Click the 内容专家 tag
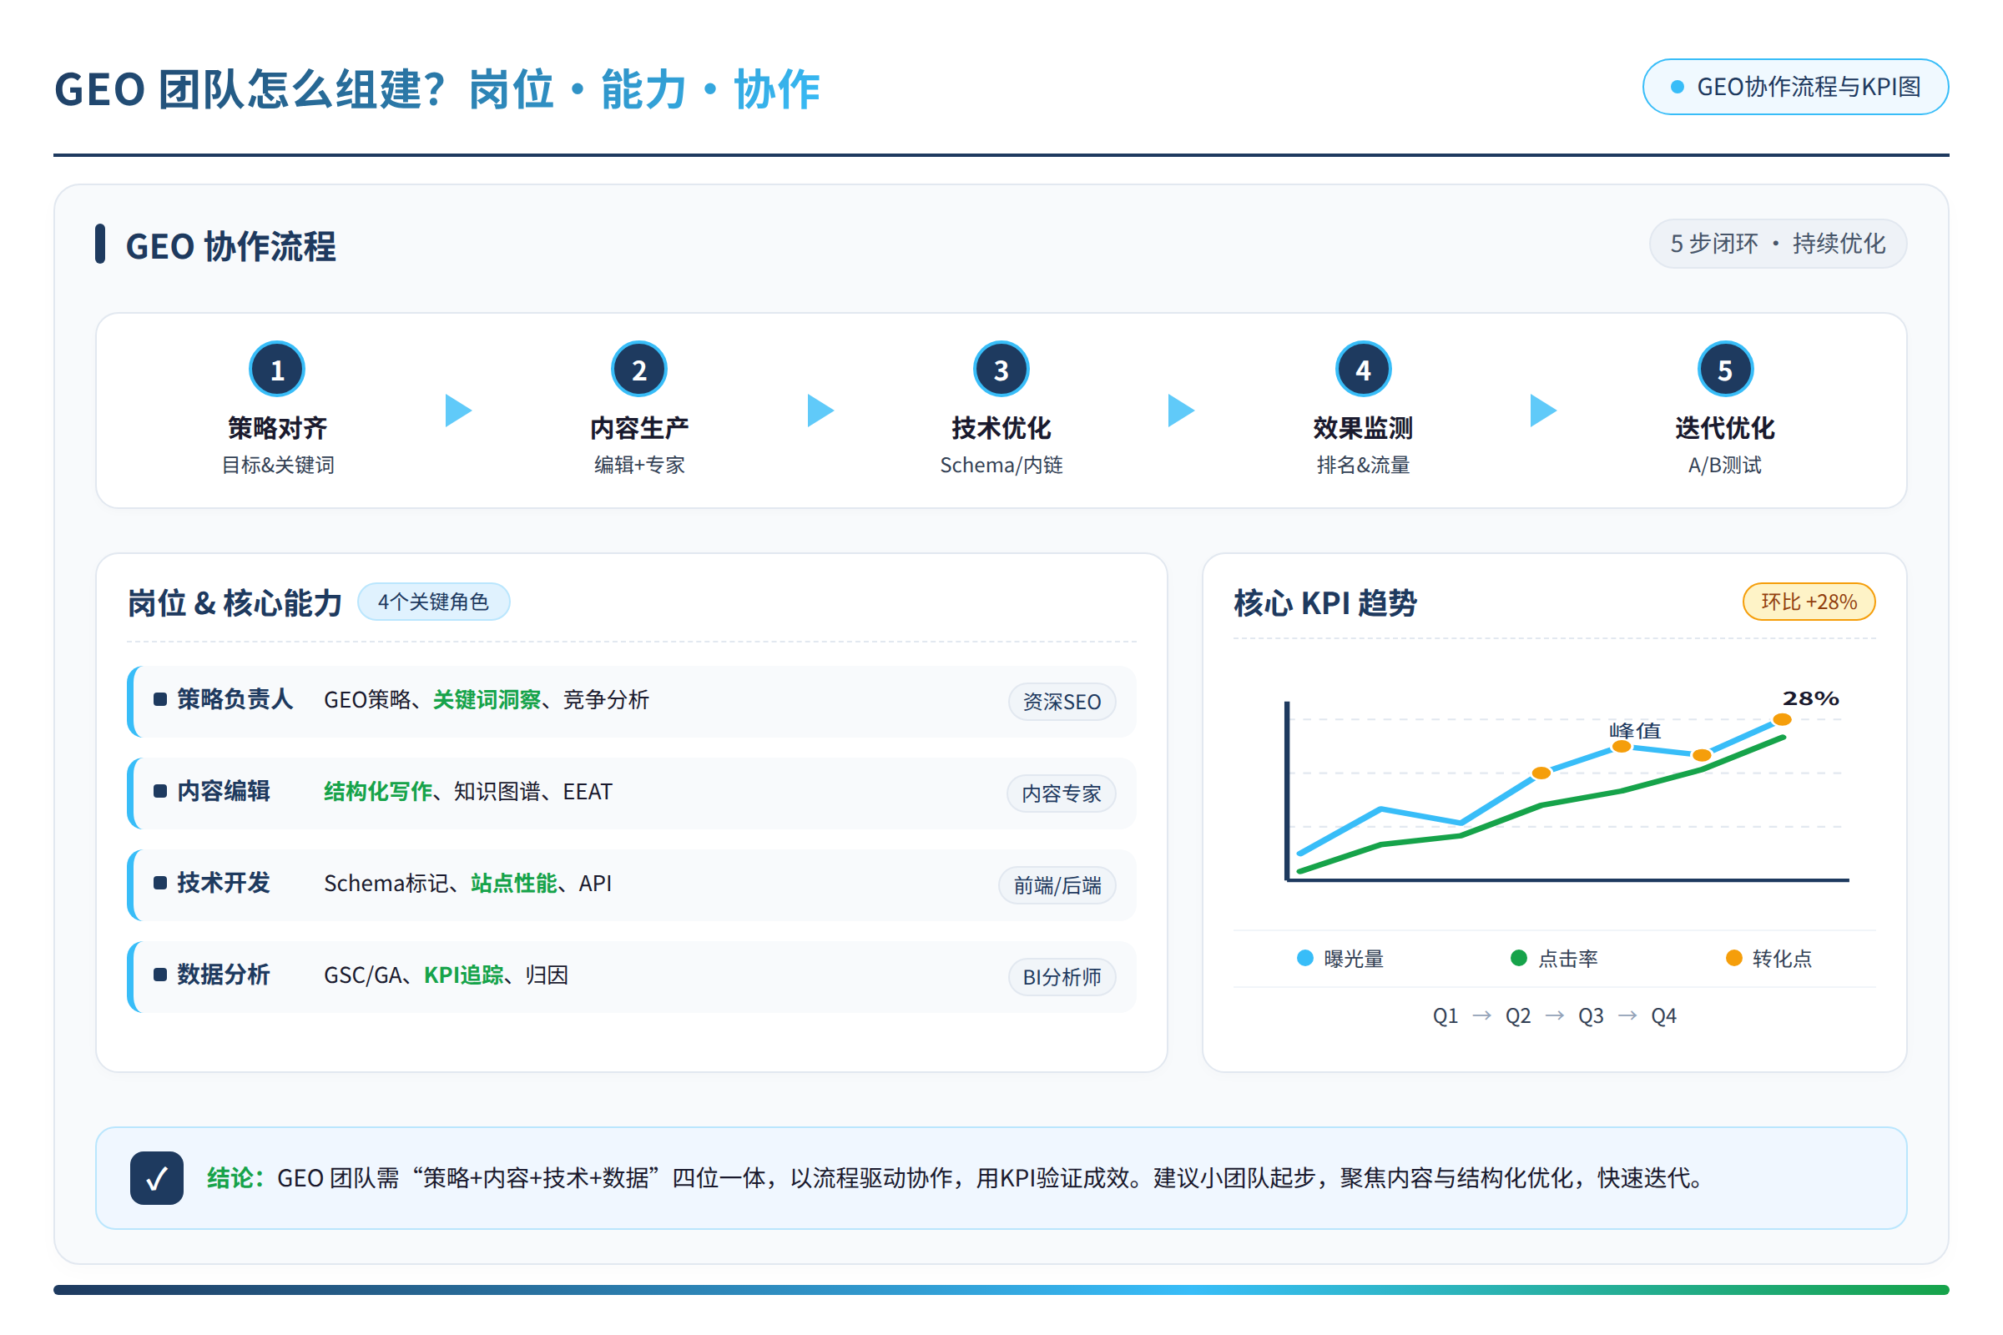 [1061, 793]
